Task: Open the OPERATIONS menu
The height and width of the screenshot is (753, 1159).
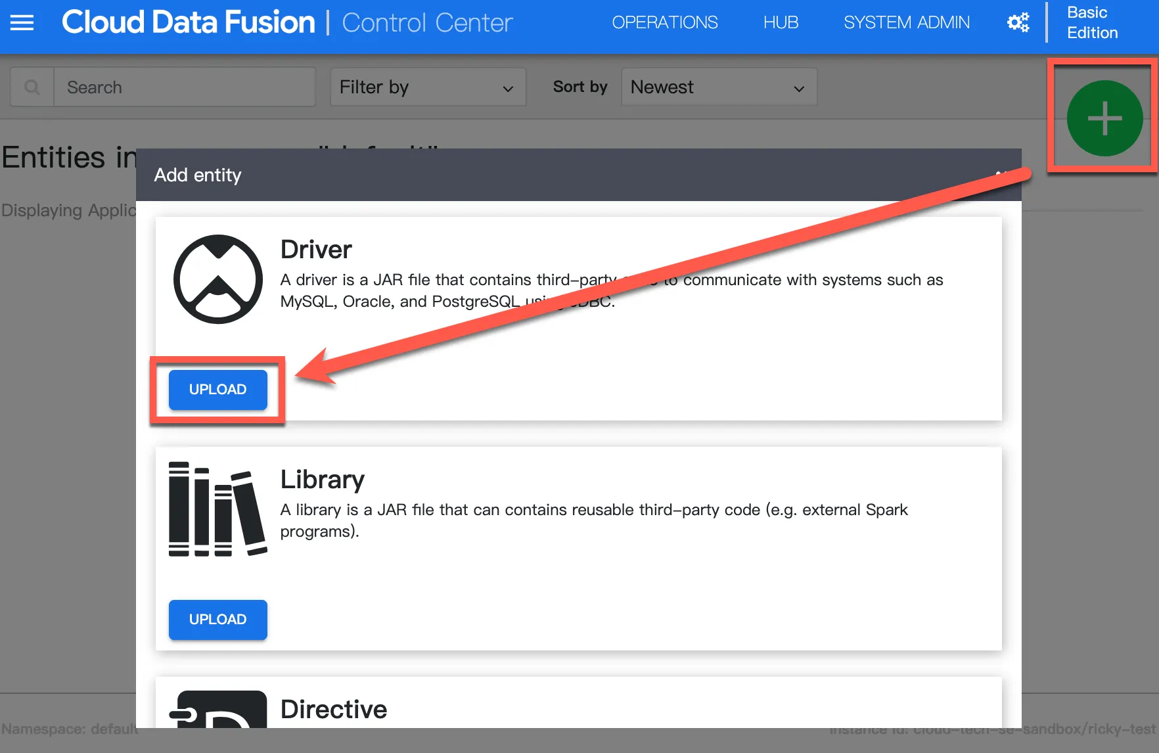Action: click(664, 22)
